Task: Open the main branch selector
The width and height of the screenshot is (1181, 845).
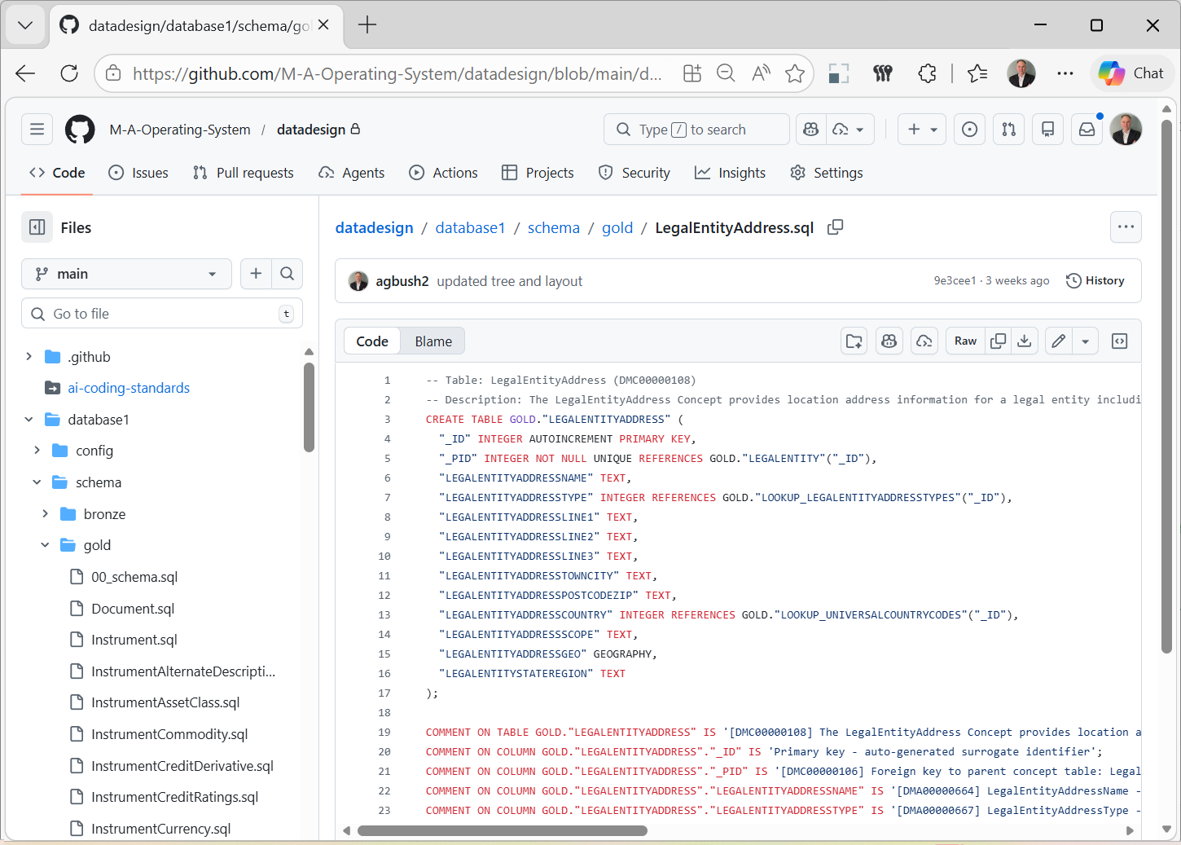Action: pos(126,274)
